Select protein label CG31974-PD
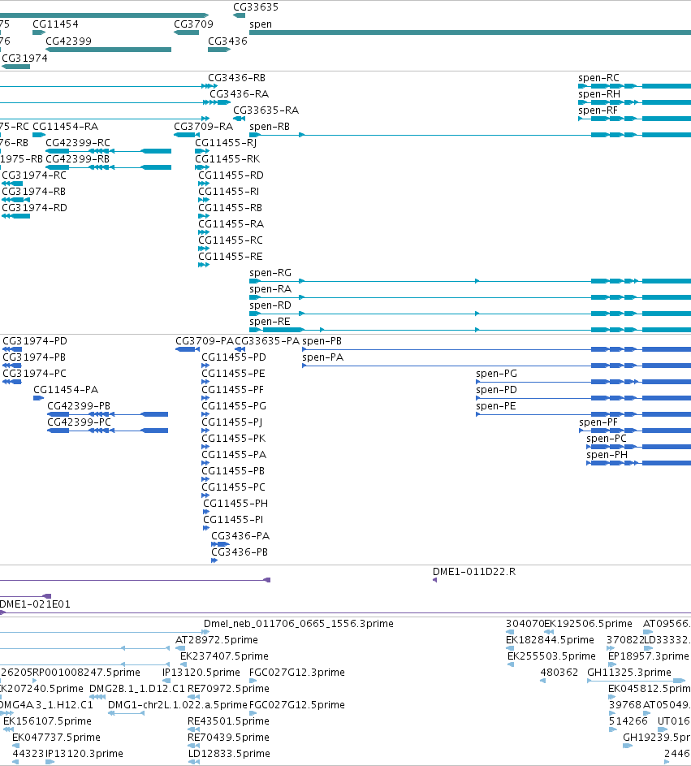This screenshot has height=766, width=691. [x=35, y=341]
